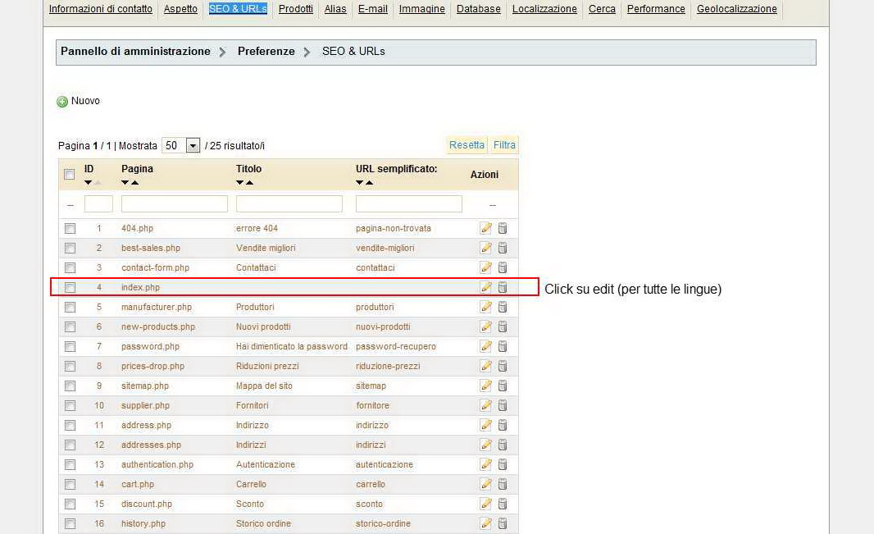
Task: Delete manufacturer.php via trash icon
Action: [503, 307]
